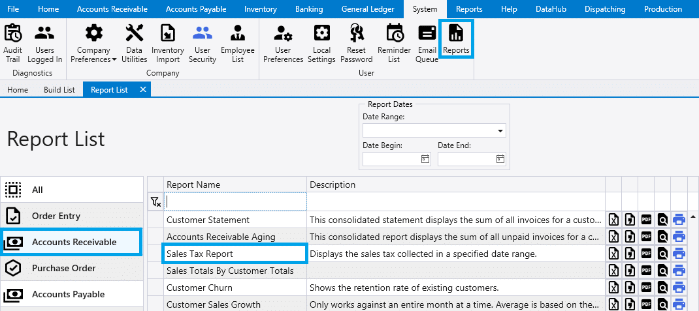Export Sales Tax Report as PDF
Image resolution: width=699 pixels, height=311 pixels.
[646, 254]
